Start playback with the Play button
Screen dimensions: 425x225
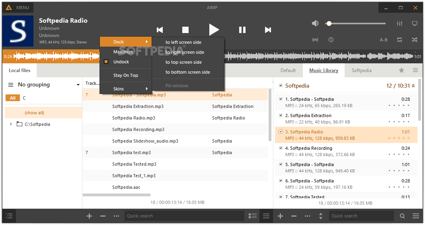pyautogui.click(x=214, y=29)
